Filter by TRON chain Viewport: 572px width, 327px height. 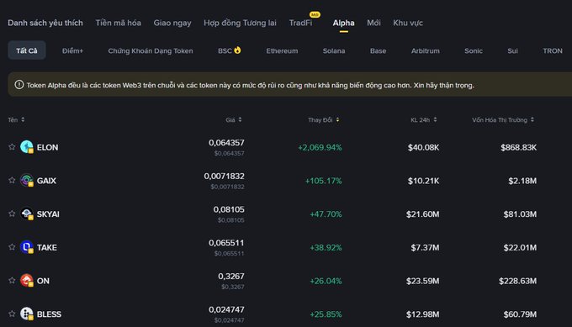[553, 50]
